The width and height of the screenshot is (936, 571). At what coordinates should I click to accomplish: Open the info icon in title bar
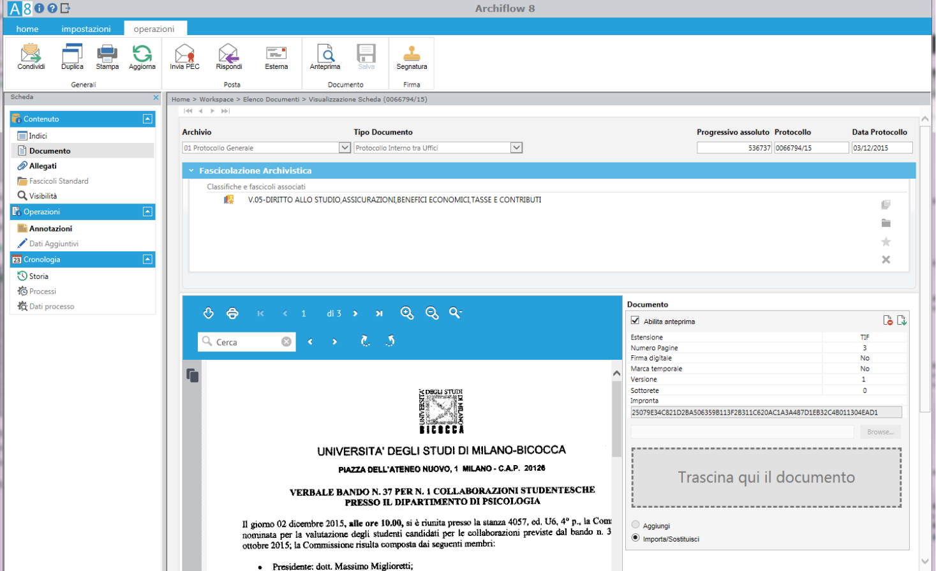[40, 8]
